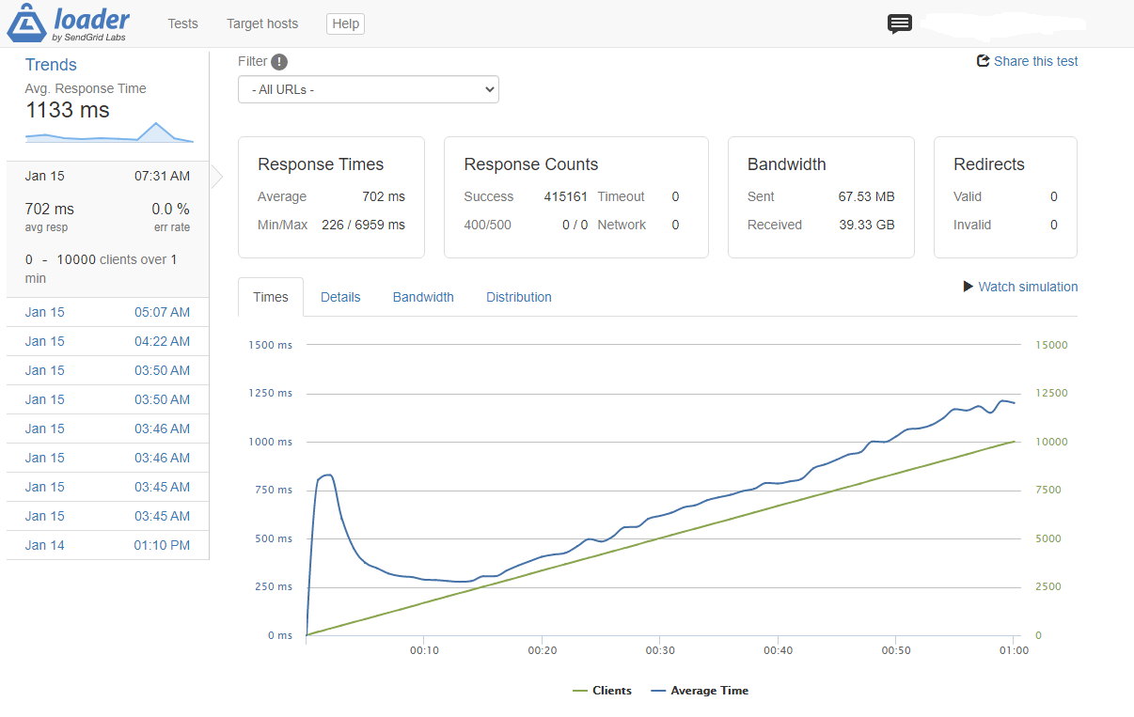Toggle the Clients legend series

point(602,691)
